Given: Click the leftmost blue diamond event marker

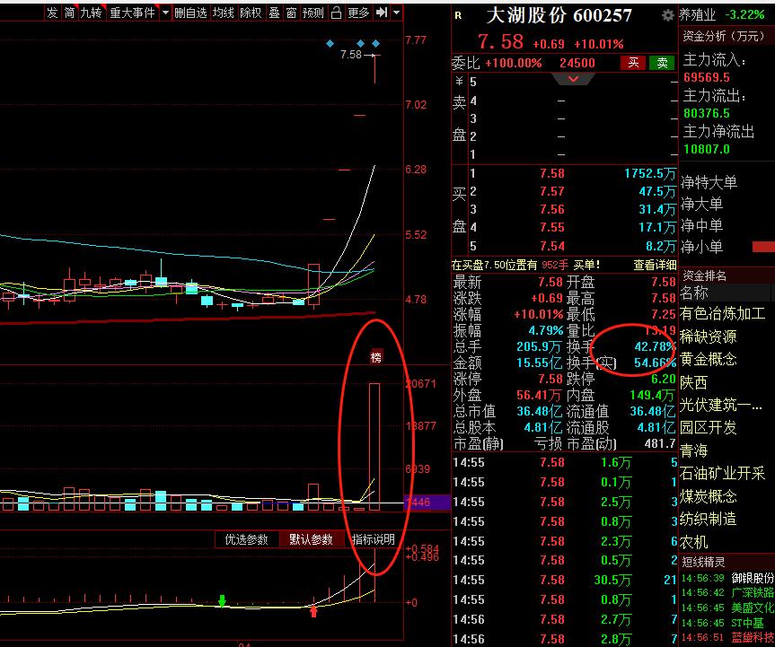Looking at the screenshot, I should point(330,43).
